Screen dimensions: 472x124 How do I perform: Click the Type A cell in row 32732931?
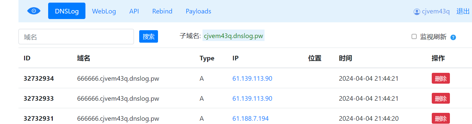point(202,118)
